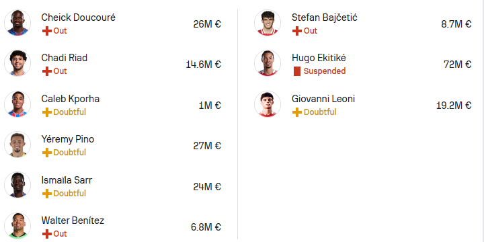Open the Chadi Riad player name link
This screenshot has width=484, height=242.
click(x=65, y=58)
